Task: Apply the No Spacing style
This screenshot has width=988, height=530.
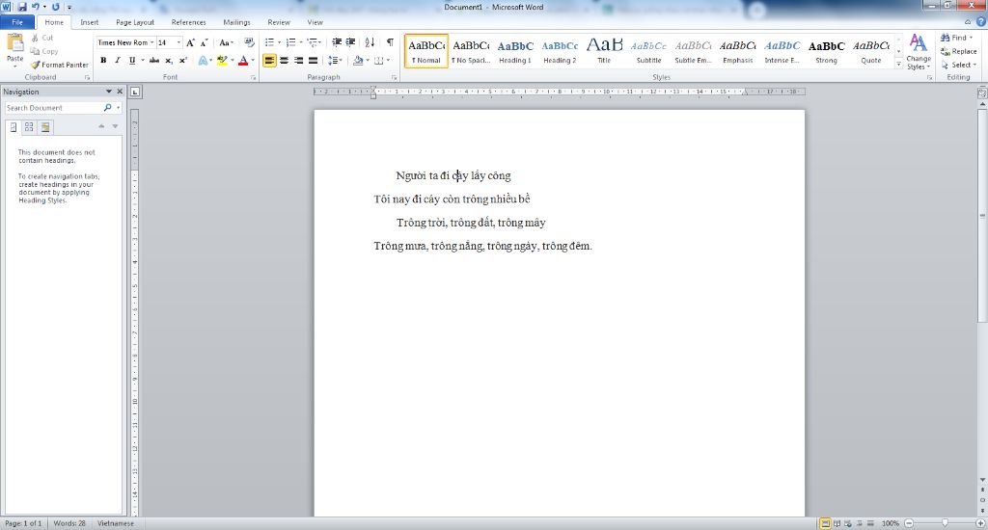Action: (471, 51)
